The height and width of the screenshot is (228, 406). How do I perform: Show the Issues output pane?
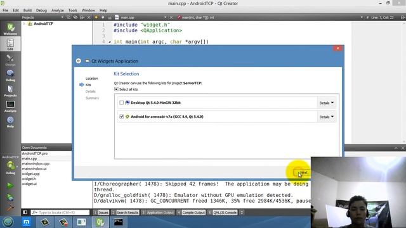(101, 212)
